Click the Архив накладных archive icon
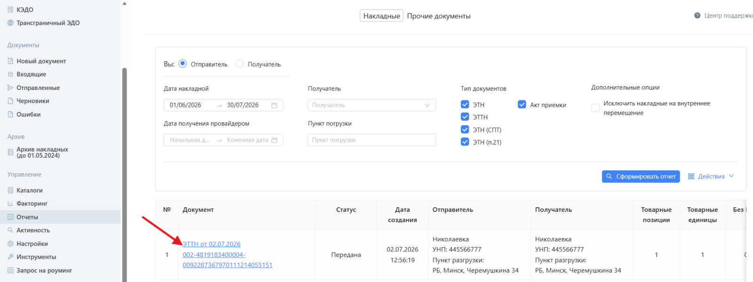This screenshot has width=753, height=282. pyautogui.click(x=10, y=152)
